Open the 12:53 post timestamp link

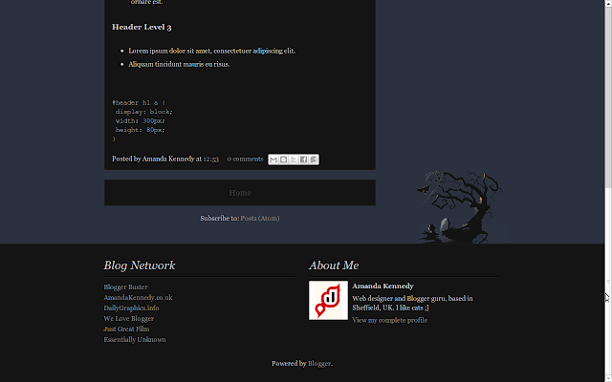210,159
